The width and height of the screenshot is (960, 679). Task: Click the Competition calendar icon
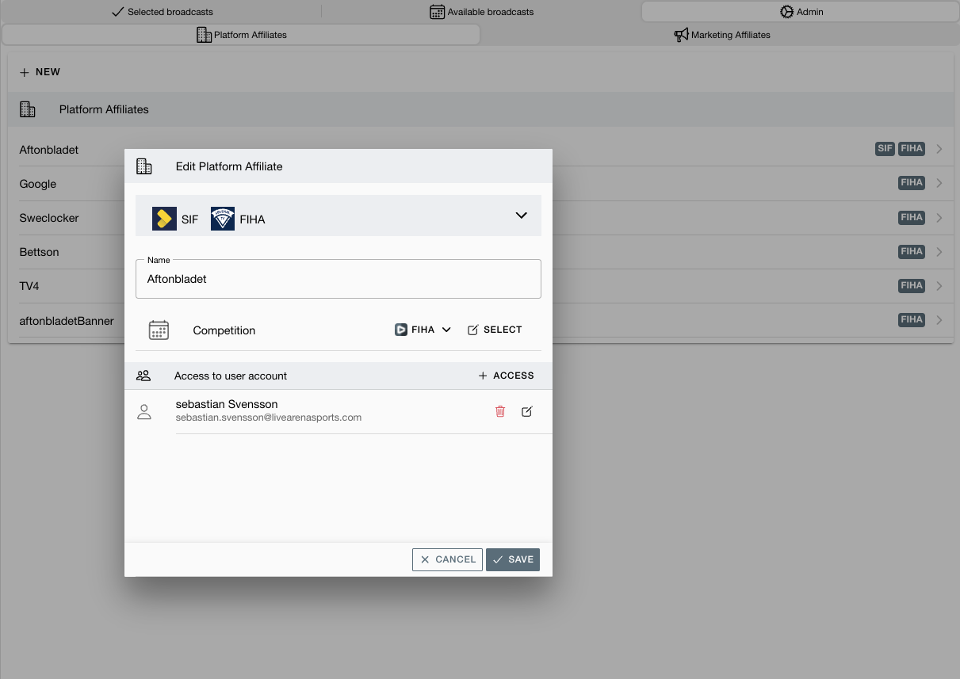coord(159,330)
